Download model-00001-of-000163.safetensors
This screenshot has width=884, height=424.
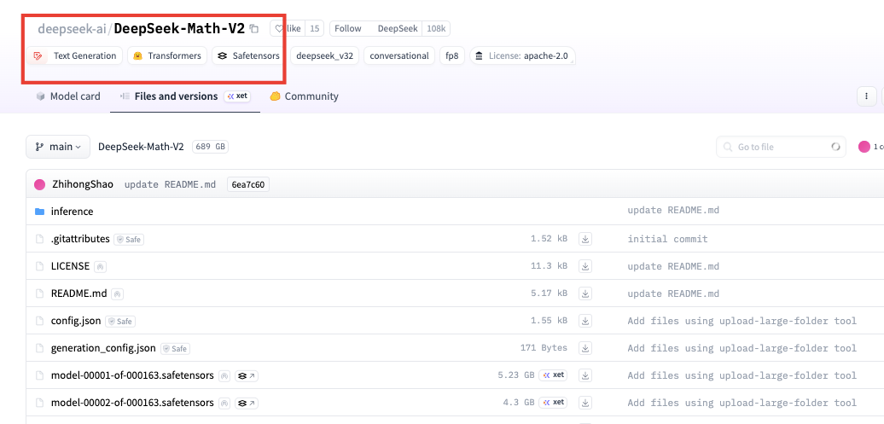tap(585, 375)
